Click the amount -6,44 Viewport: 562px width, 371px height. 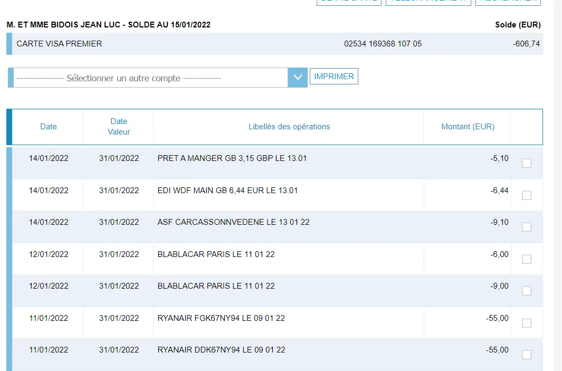[499, 191]
